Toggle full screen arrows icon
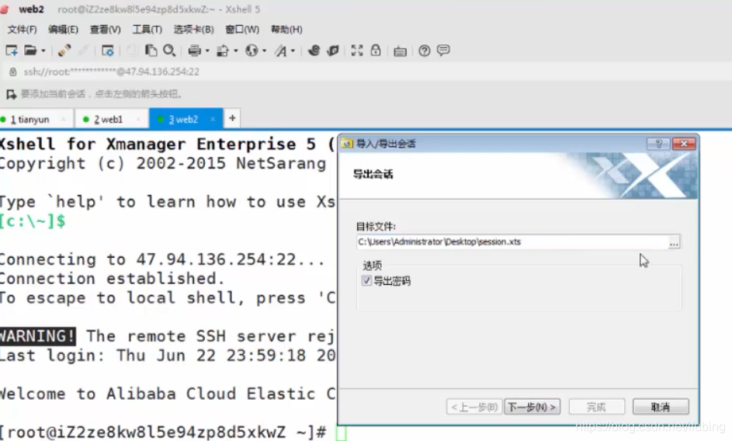 coord(357,50)
